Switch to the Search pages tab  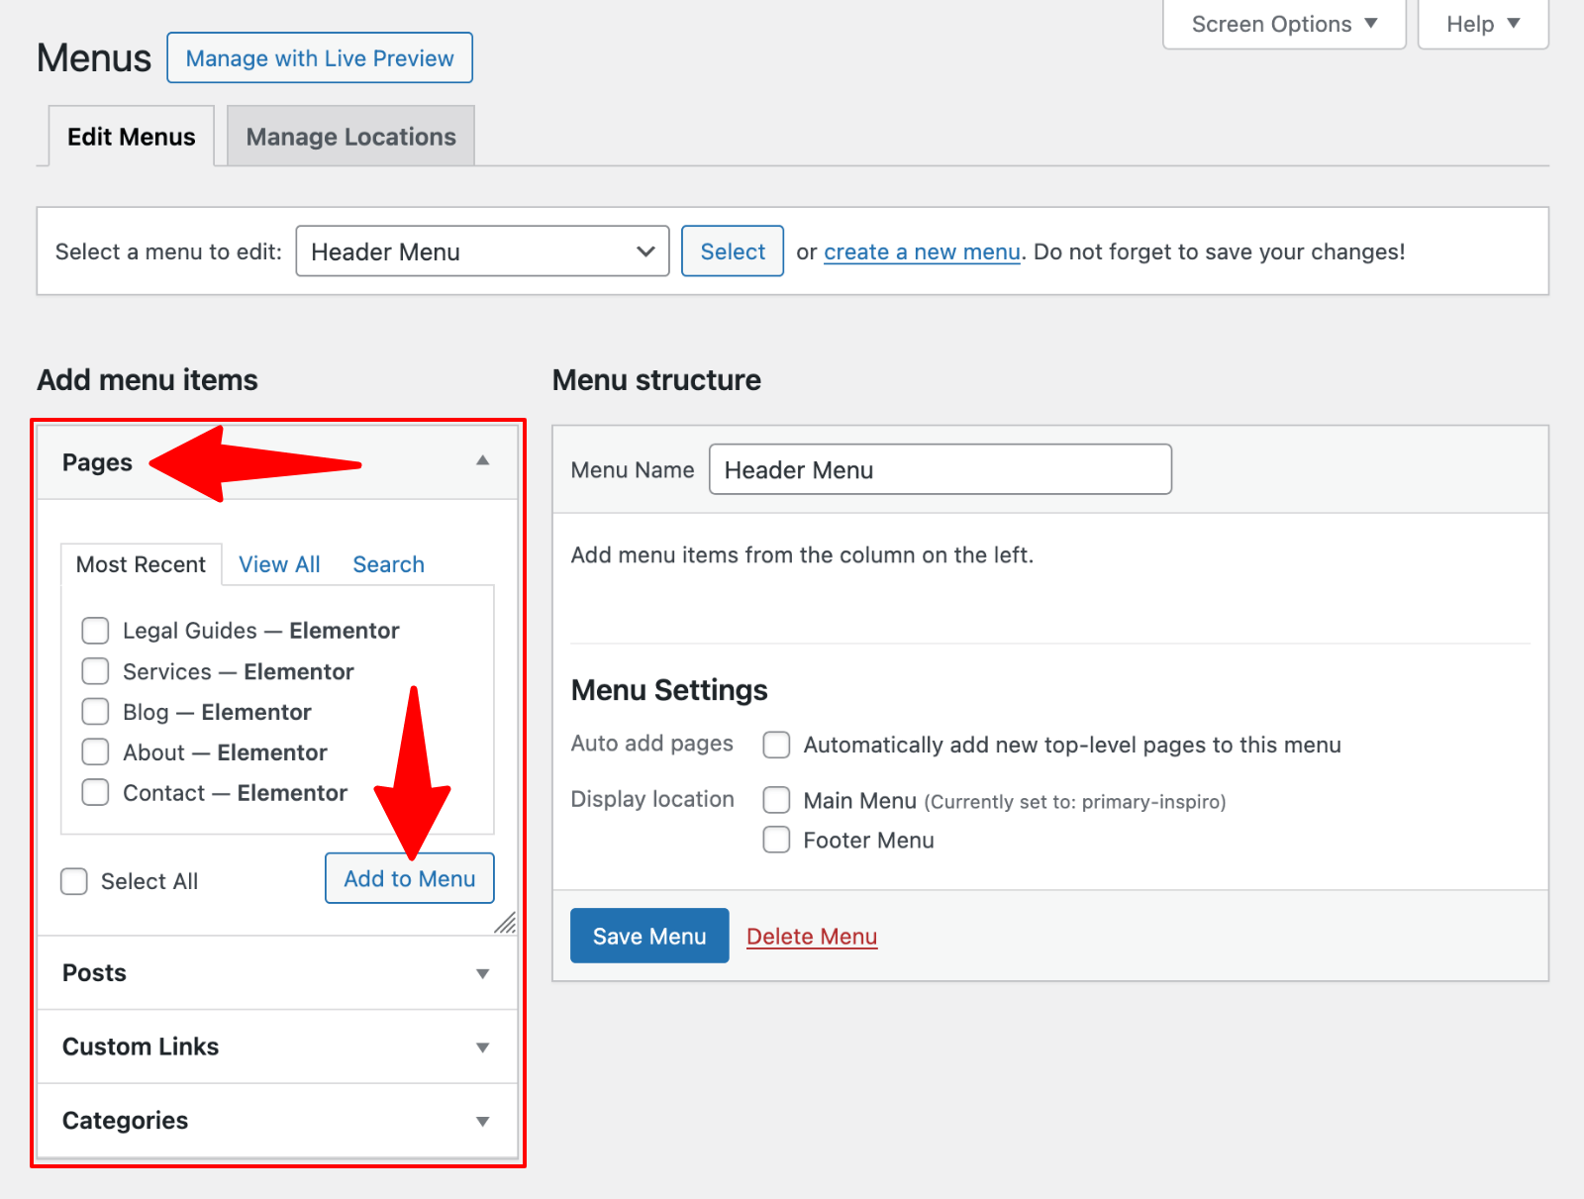388,564
